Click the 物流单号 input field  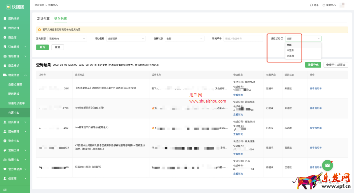[243, 39]
